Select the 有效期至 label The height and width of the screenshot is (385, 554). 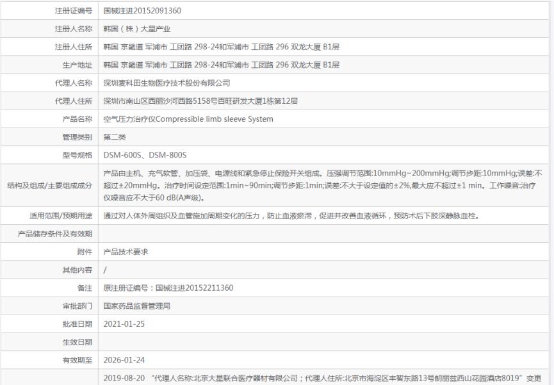[x=77, y=360]
